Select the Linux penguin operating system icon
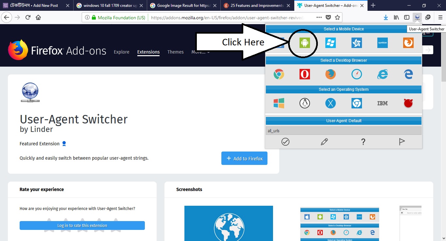The image size is (446, 241). tap(305, 103)
